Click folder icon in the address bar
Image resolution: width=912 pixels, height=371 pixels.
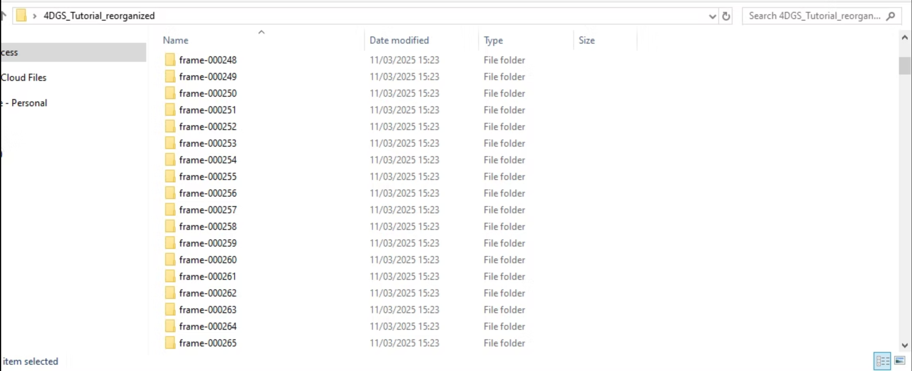(21, 16)
